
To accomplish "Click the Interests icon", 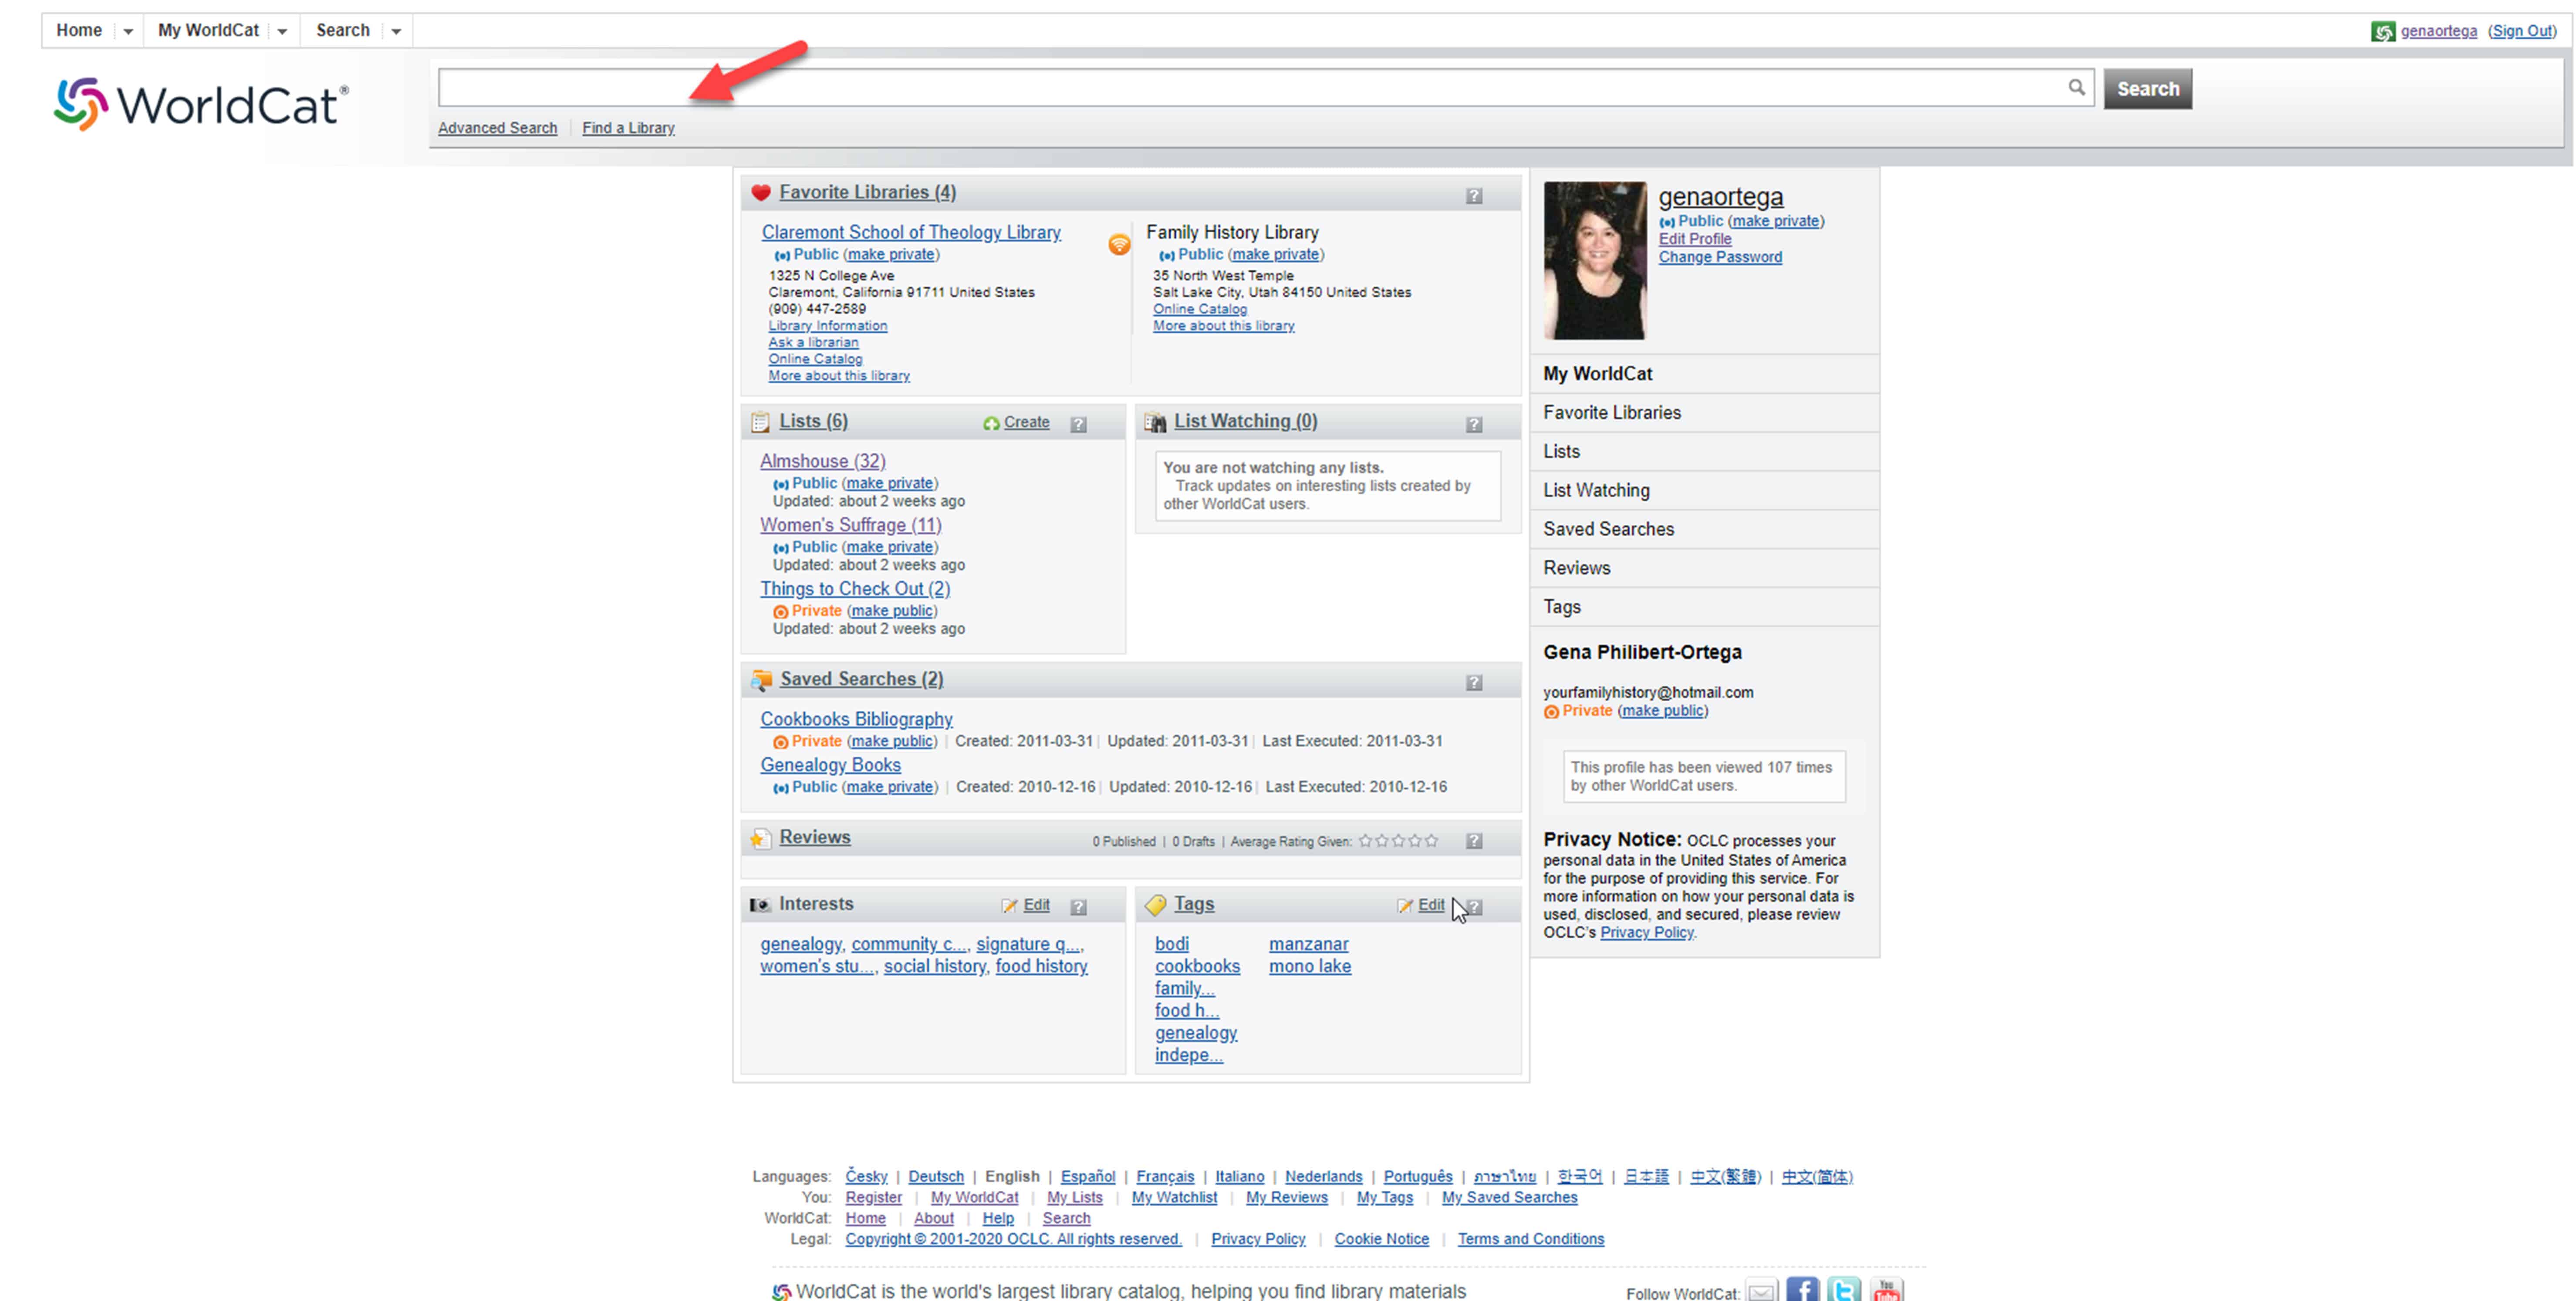I will (760, 905).
